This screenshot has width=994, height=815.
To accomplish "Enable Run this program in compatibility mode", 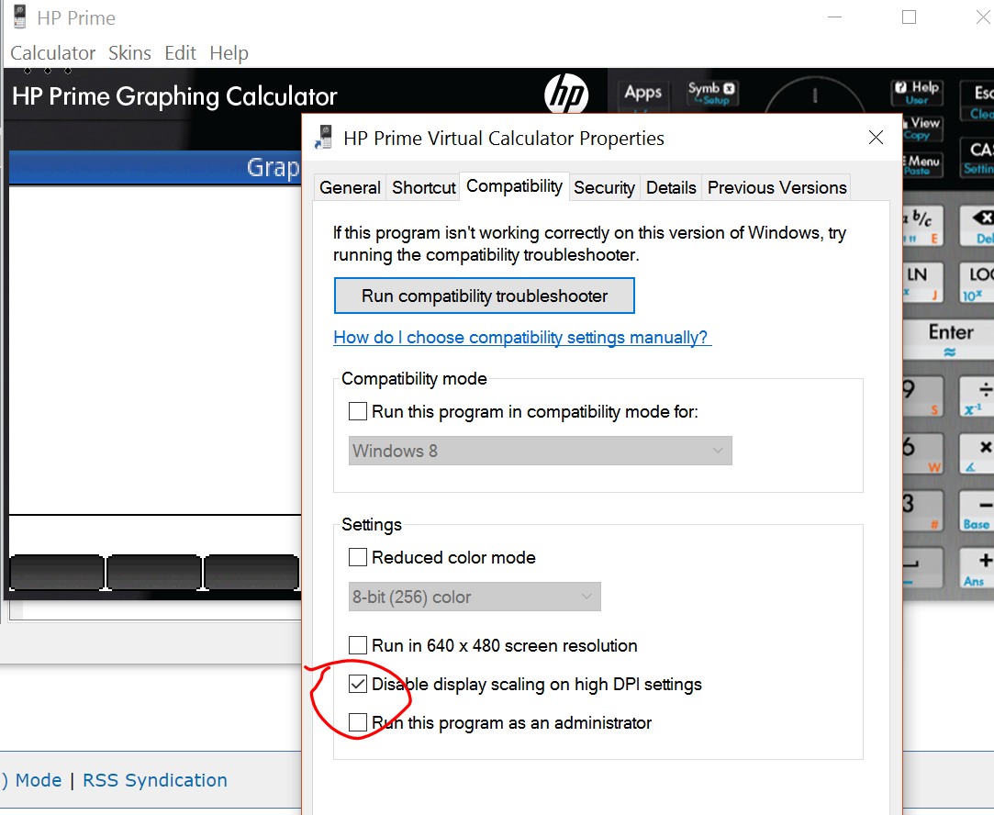I will coord(358,411).
